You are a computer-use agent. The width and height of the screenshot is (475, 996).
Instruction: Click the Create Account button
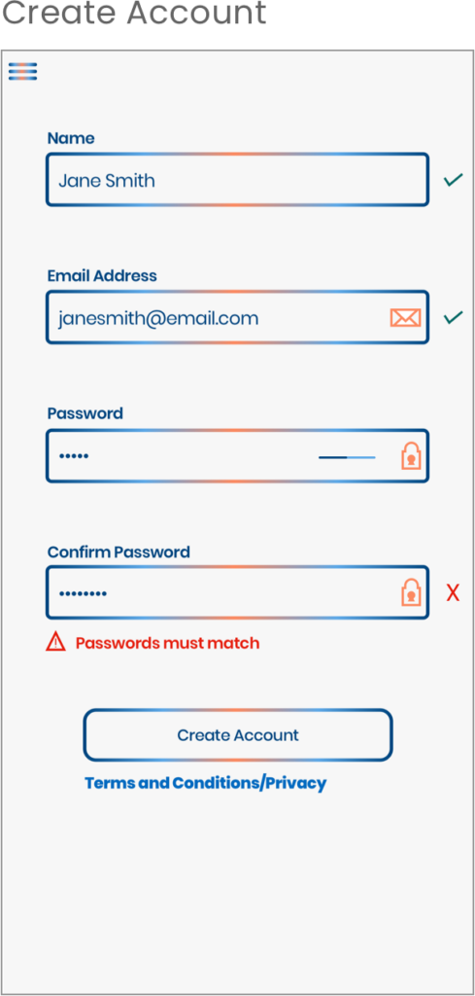238,735
